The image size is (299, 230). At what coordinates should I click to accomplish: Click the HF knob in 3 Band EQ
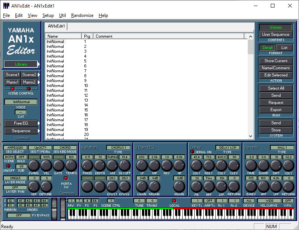click(179, 165)
